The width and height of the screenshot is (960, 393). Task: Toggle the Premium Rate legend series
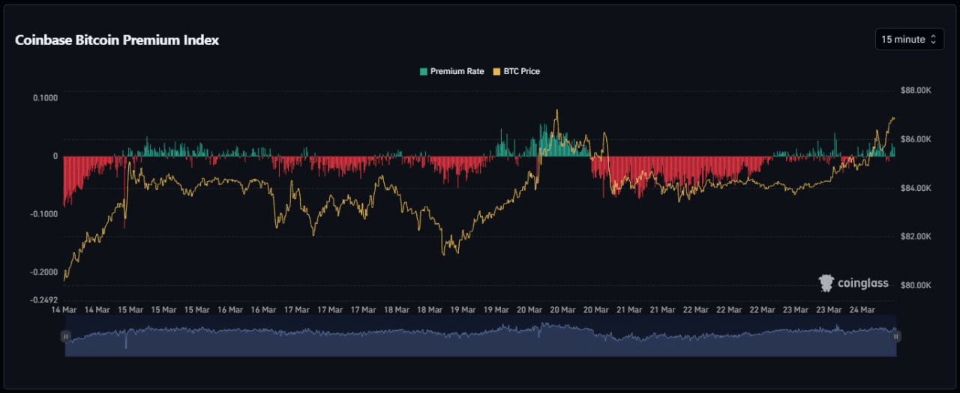(451, 72)
